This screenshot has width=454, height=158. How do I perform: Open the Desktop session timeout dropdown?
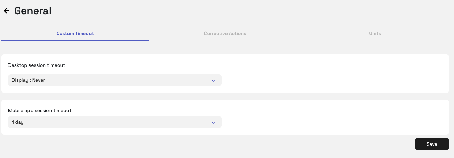tap(115, 80)
